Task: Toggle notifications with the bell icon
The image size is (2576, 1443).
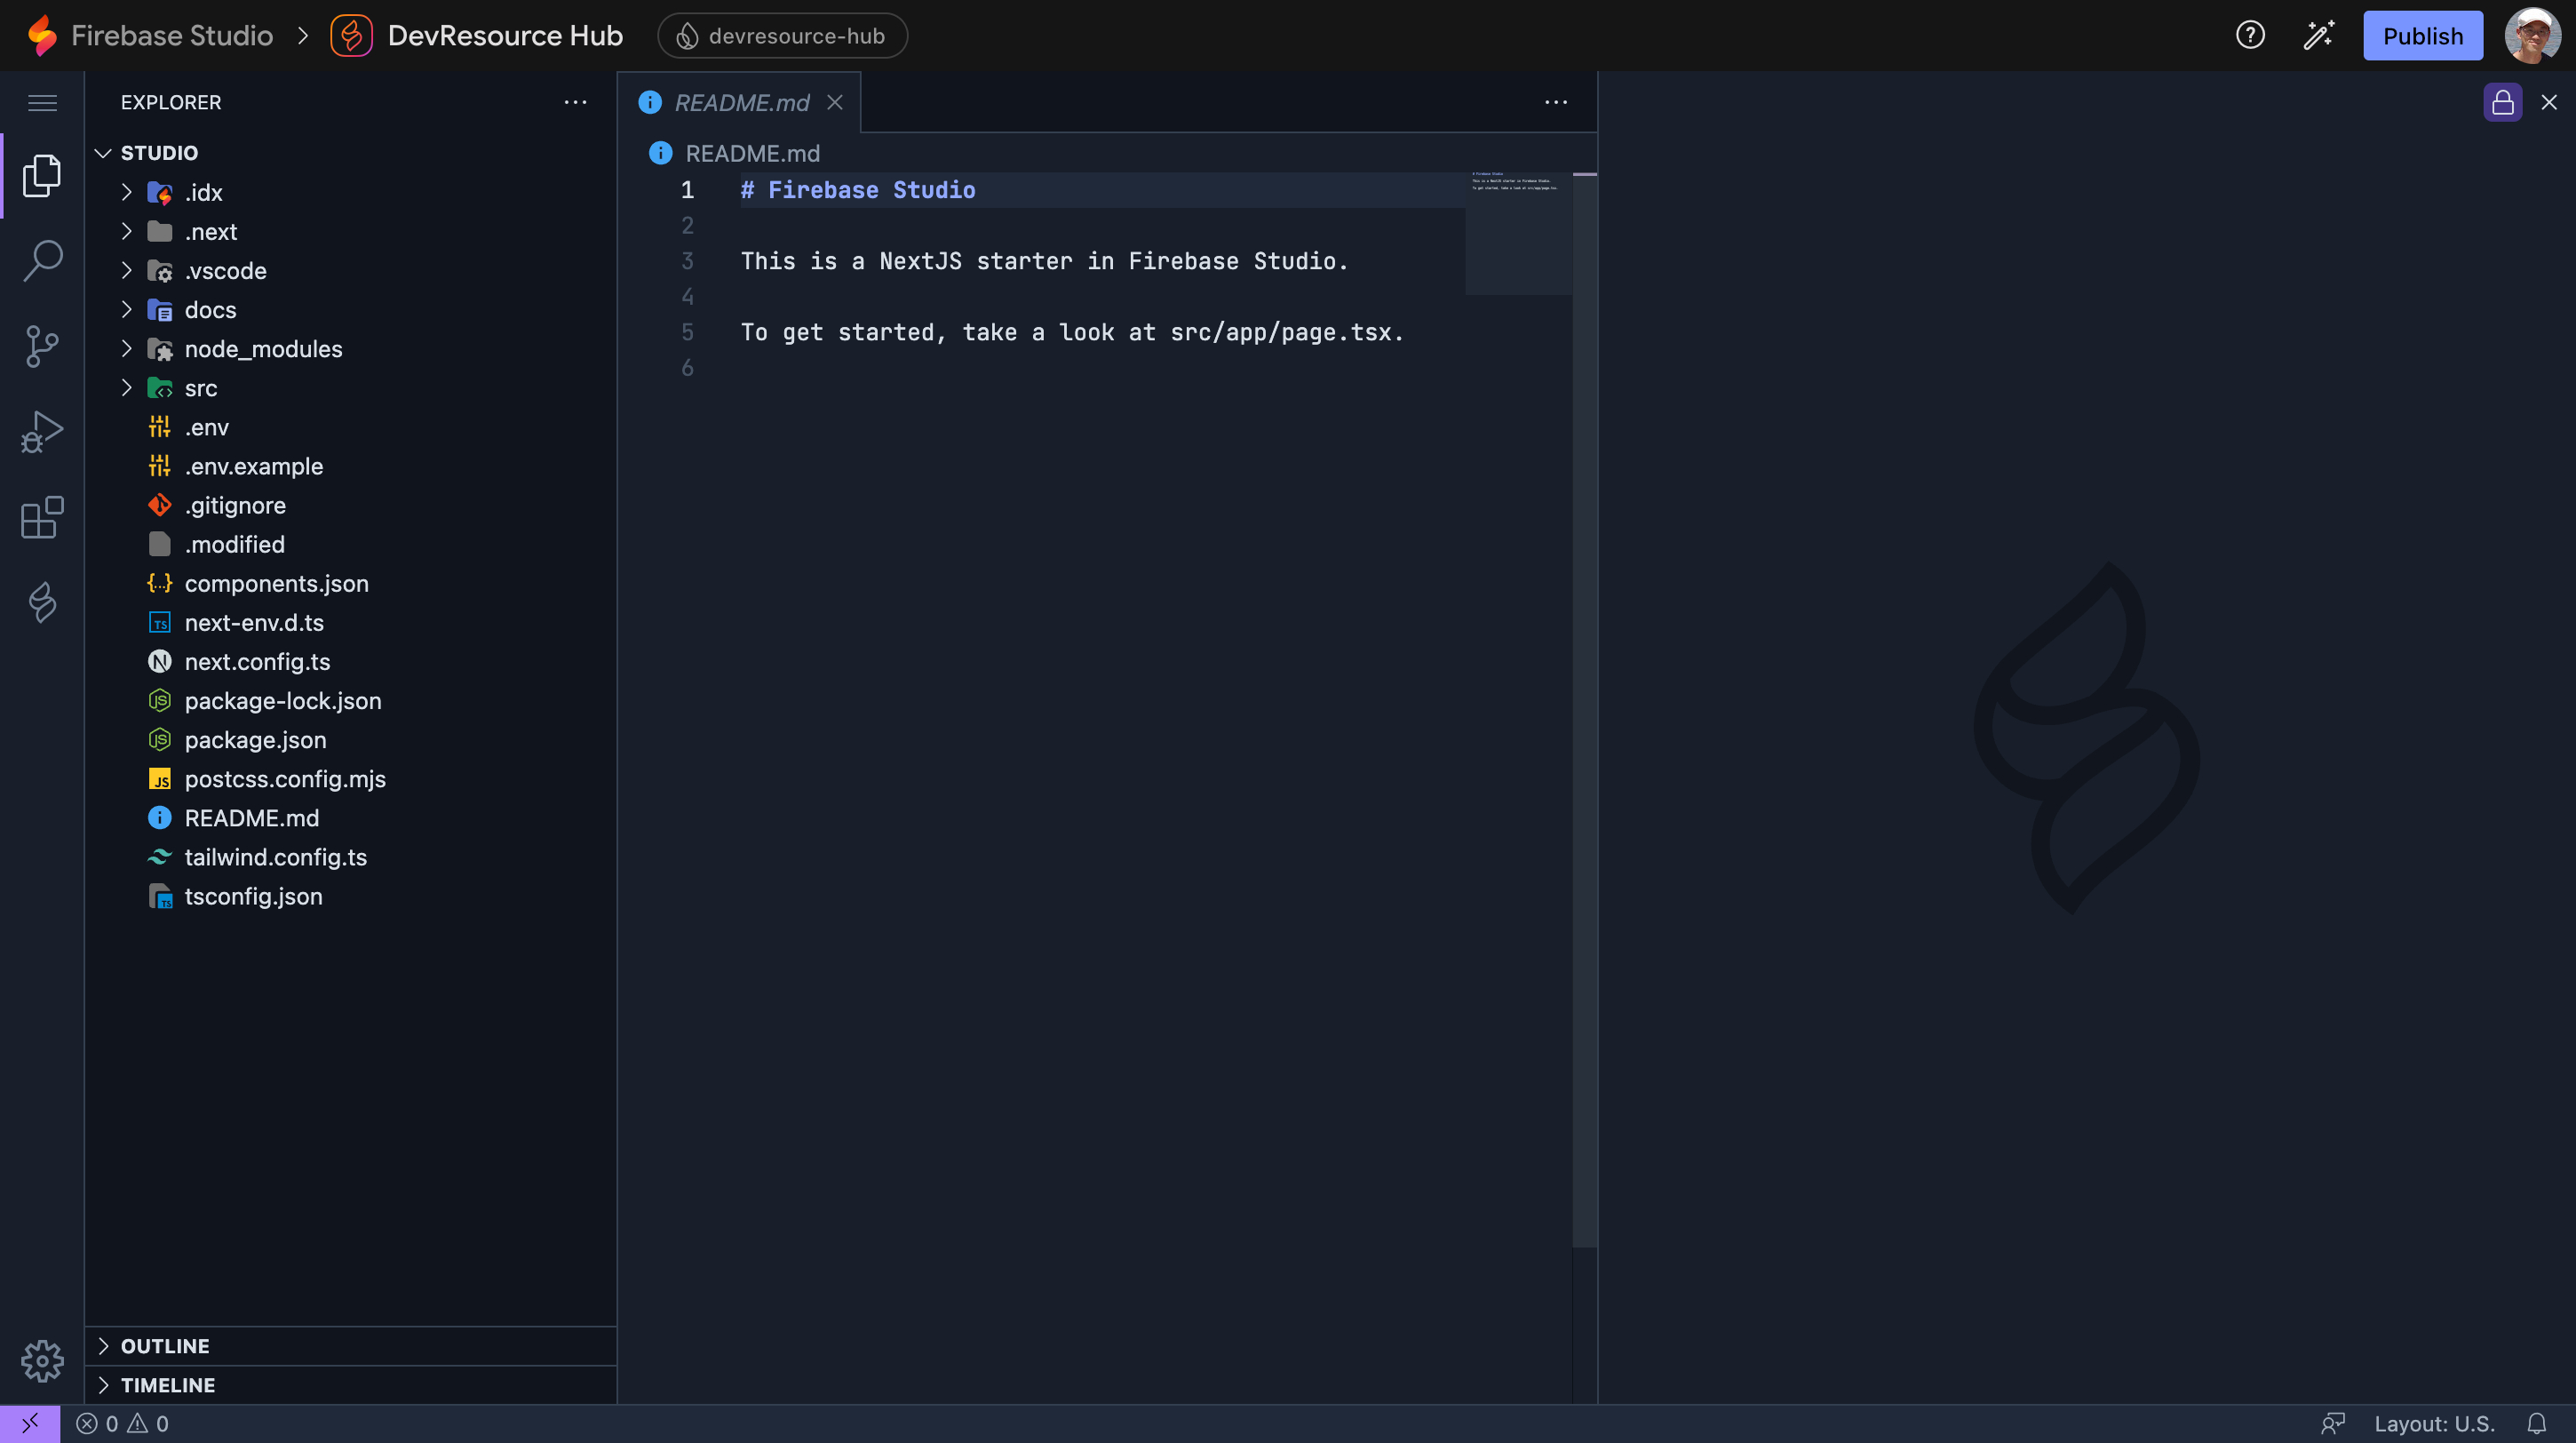Action: (2538, 1423)
